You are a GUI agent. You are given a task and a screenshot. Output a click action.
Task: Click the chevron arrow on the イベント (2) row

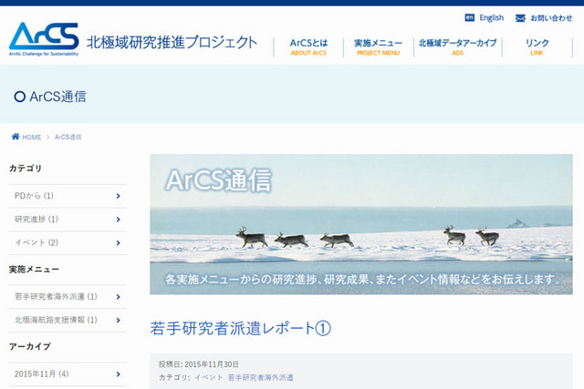pos(118,243)
